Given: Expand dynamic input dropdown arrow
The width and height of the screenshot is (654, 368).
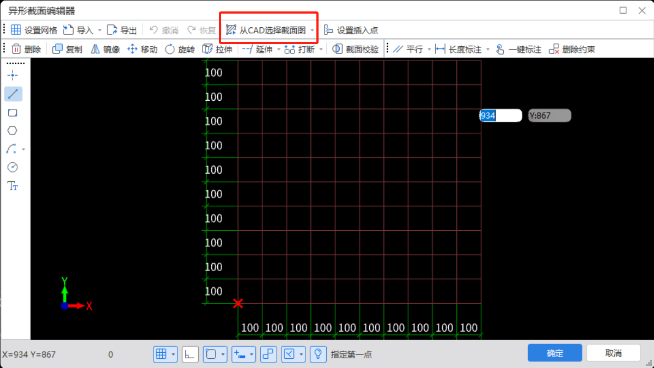Looking at the screenshot, I should point(252,354).
